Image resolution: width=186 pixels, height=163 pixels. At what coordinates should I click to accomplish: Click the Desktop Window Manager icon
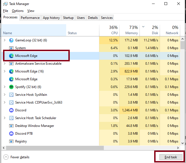pyautogui.click(x=11, y=126)
